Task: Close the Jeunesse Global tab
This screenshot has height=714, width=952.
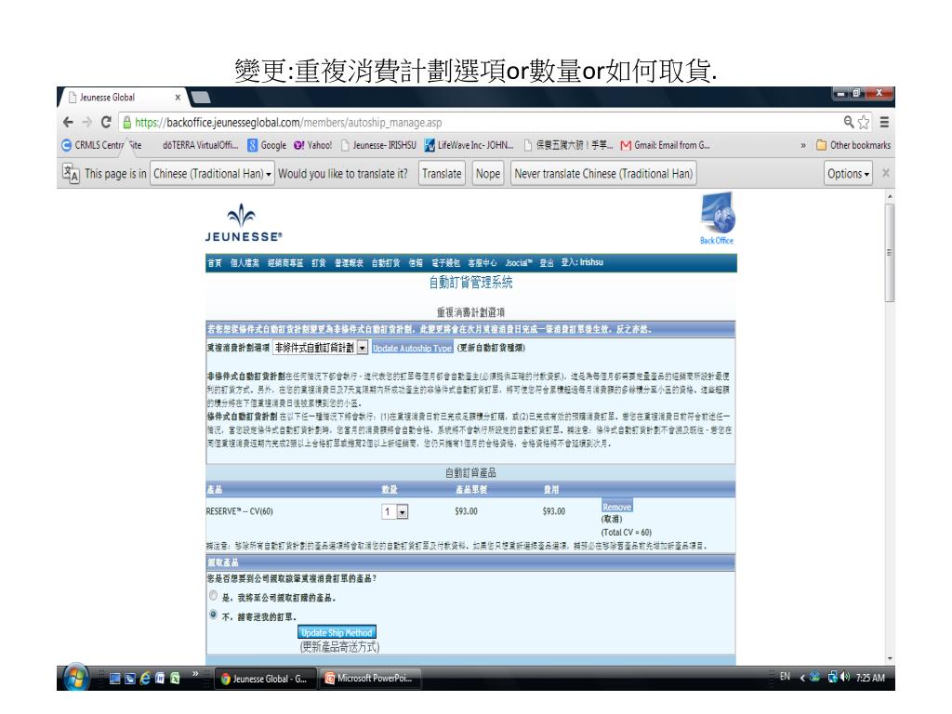Action: point(178,97)
